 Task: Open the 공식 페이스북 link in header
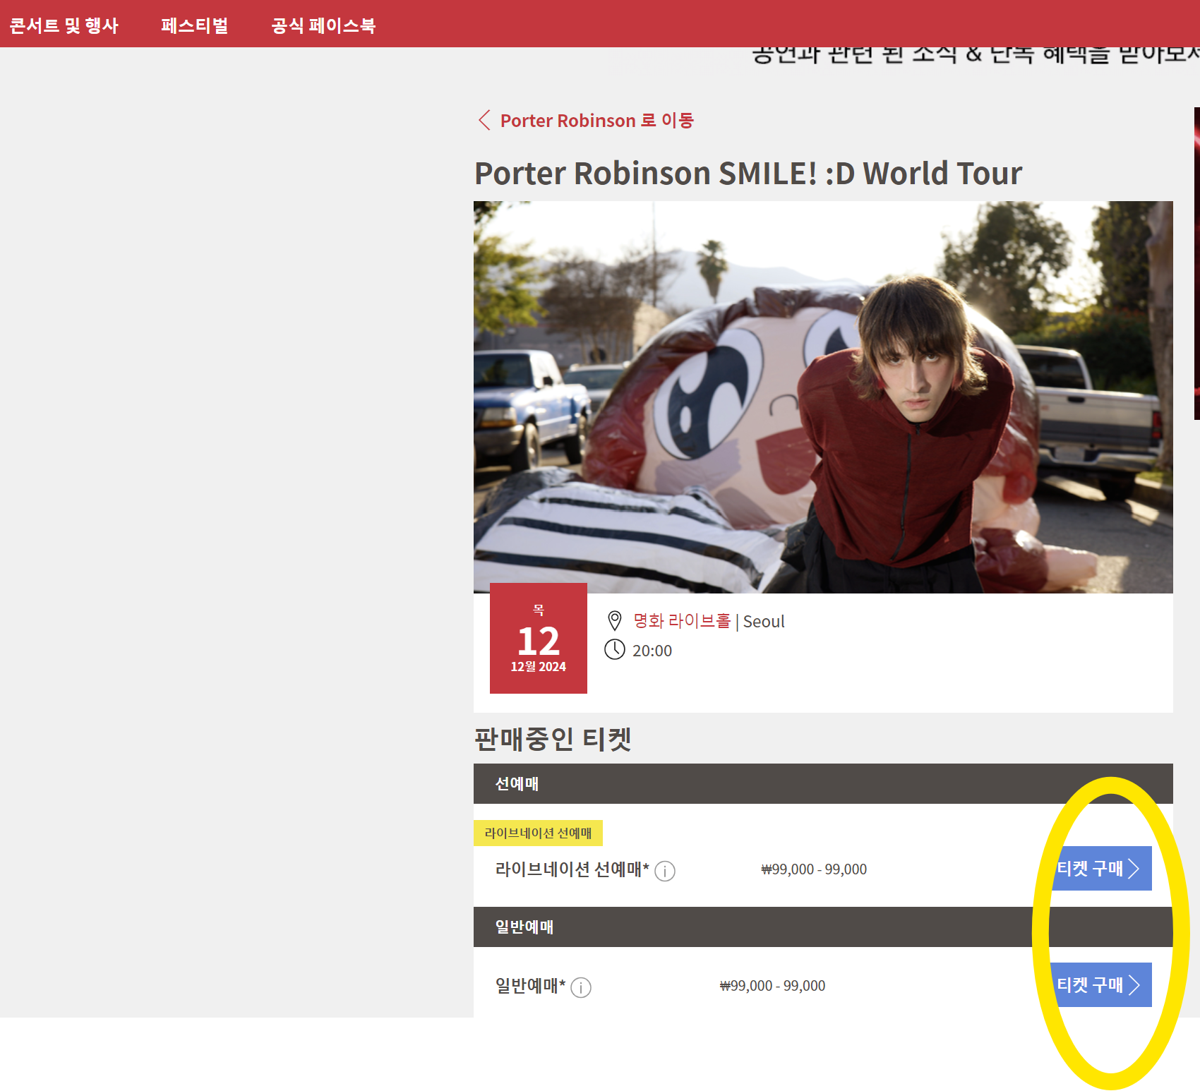click(323, 25)
